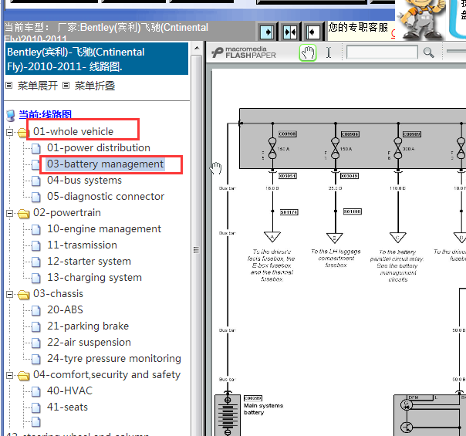
Task: Click the FlashPaper search text field
Action: 382,52
